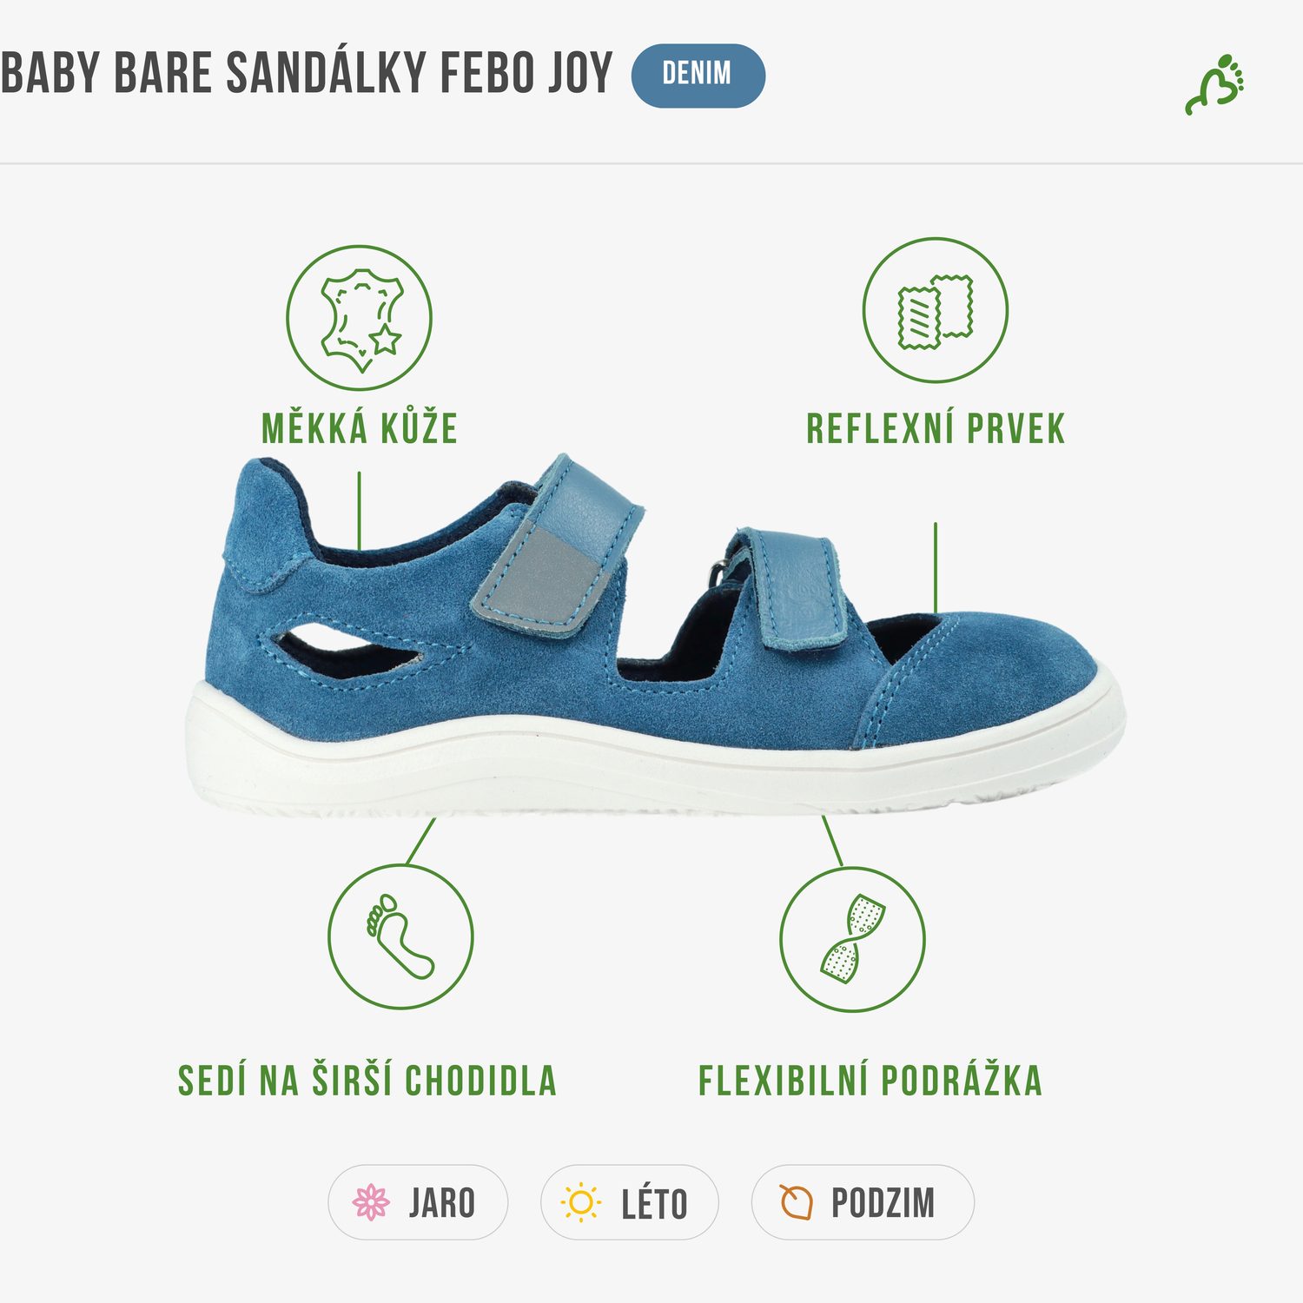Click the soft leather hide icon
Viewport: 1303px width, 1303px height.
(x=360, y=318)
